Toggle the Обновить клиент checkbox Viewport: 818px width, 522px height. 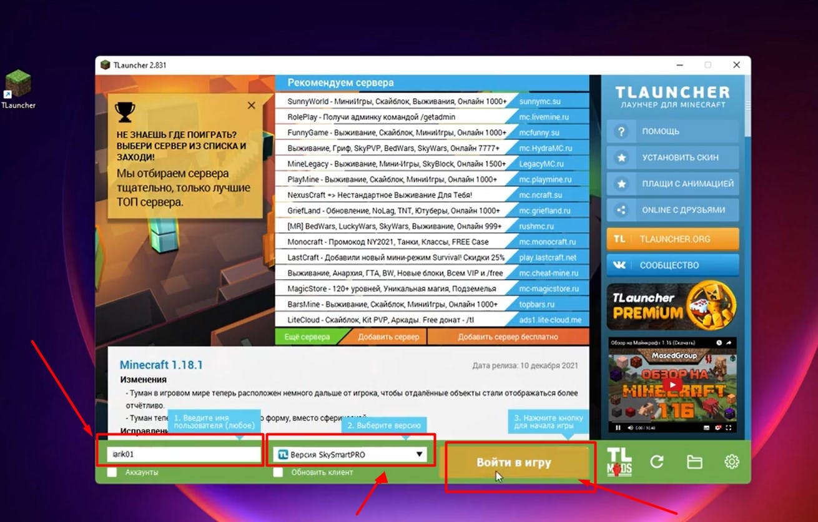click(278, 473)
